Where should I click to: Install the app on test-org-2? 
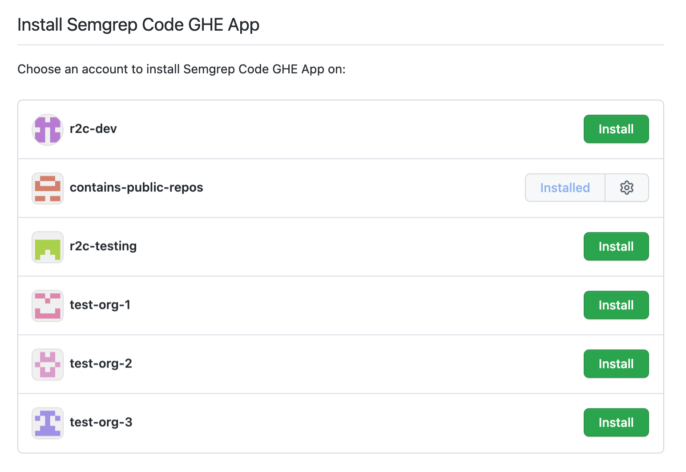point(616,364)
